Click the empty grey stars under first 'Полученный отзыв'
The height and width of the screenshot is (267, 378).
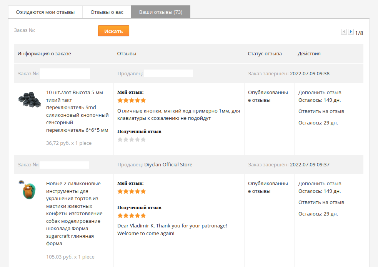tap(132, 139)
